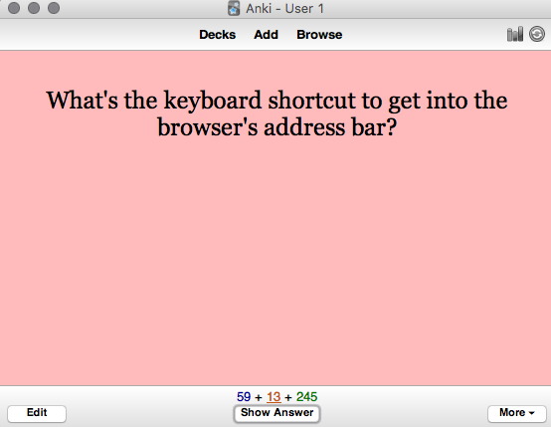Go to the Decks screen
The image size is (551, 427).
217,35
